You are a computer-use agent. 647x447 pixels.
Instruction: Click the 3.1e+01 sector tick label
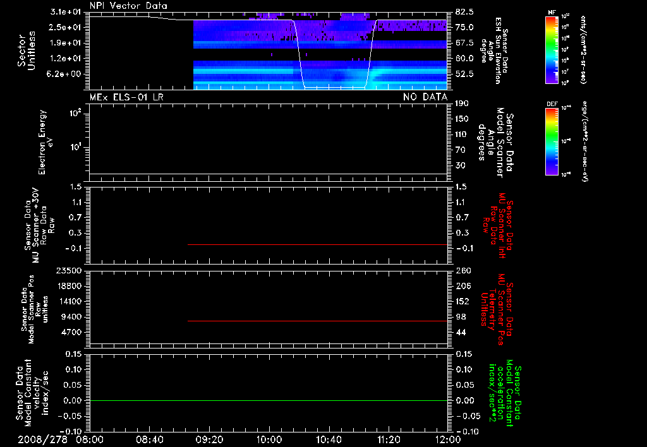tap(66, 12)
